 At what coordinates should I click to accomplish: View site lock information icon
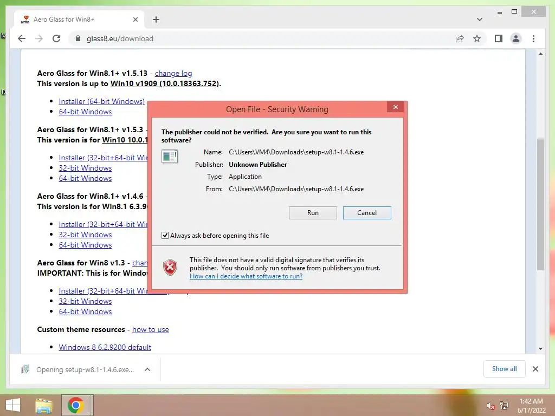click(x=78, y=38)
